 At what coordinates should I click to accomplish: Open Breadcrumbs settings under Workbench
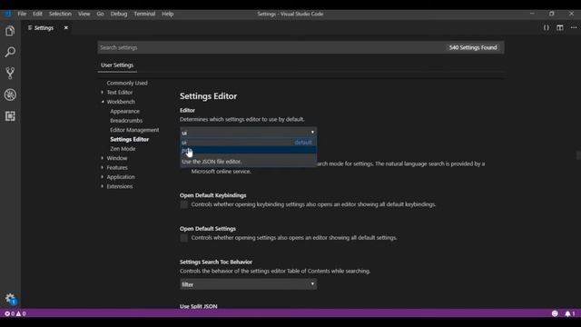(x=126, y=121)
